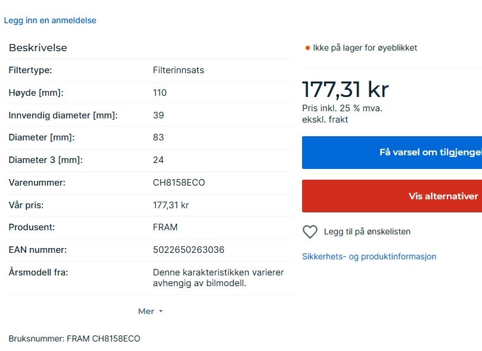Image resolution: width=482 pixels, height=351 pixels.
Task: Click the Vår pris table value
Action: [170, 205]
